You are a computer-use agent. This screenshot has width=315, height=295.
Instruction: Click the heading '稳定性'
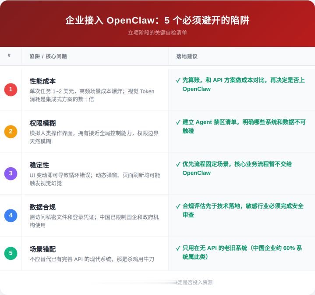39,165
